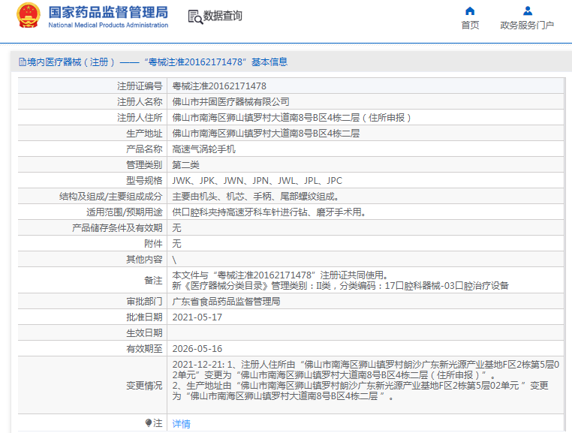Click the 审批部门 row label
Image resolution: width=572 pixels, height=433 pixels.
144,302
